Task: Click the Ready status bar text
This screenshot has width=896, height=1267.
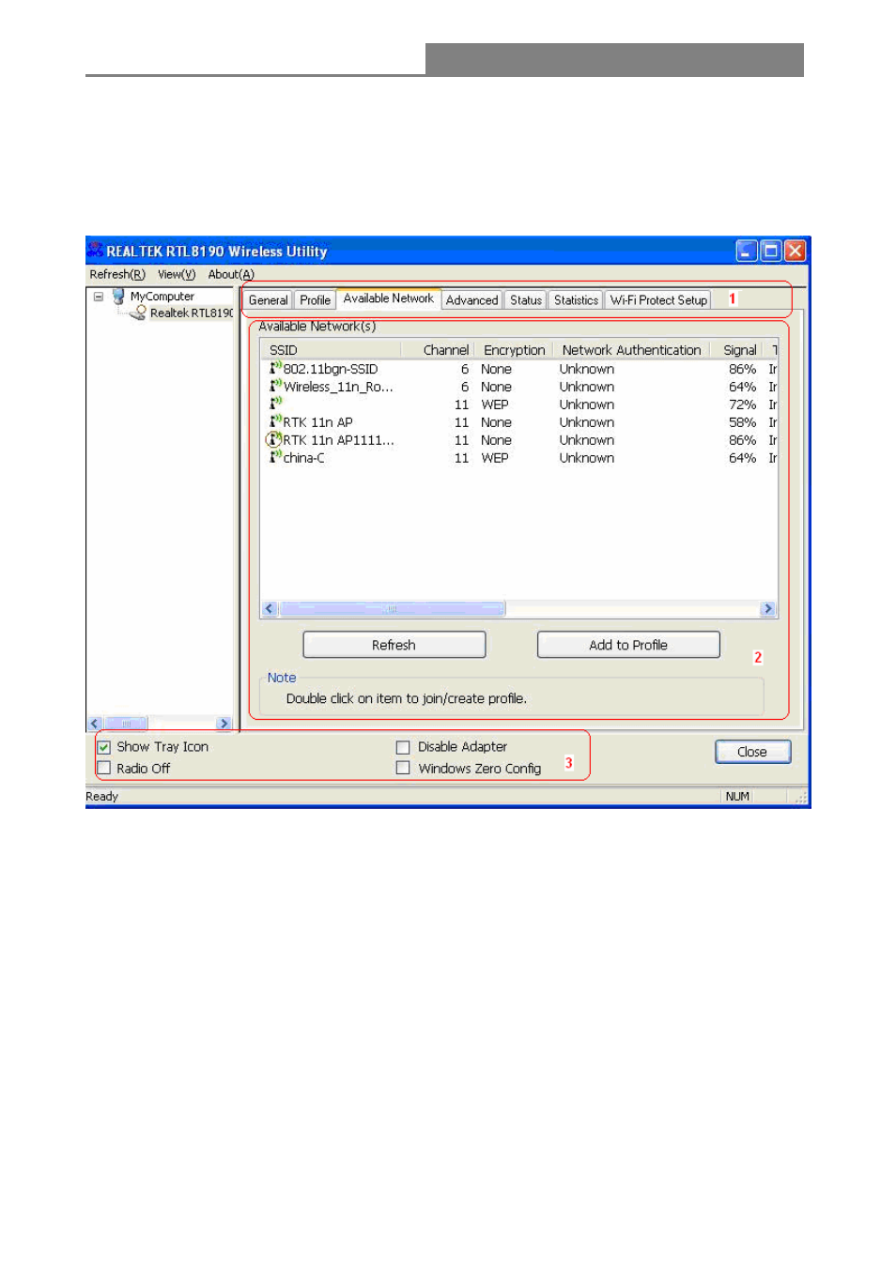Action: (x=102, y=797)
